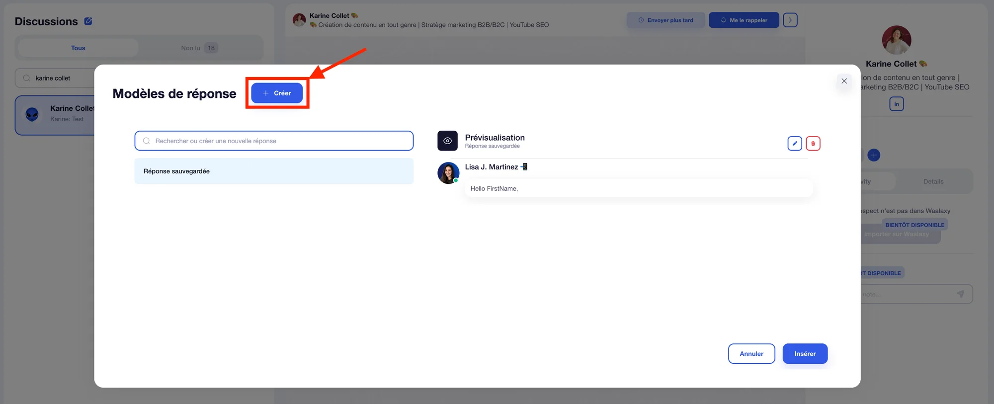The height and width of the screenshot is (404, 994).
Task: Click the Insérer button
Action: (805, 354)
